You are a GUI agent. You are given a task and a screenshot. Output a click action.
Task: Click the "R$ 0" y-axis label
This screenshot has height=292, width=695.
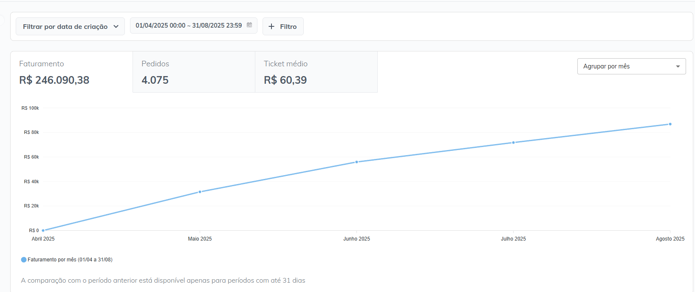tap(34, 230)
